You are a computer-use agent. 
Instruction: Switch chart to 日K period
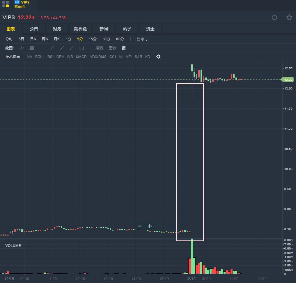pyautogui.click(x=33, y=39)
